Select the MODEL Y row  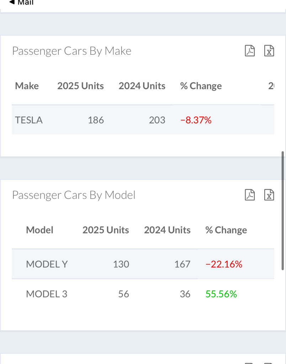coord(47,264)
